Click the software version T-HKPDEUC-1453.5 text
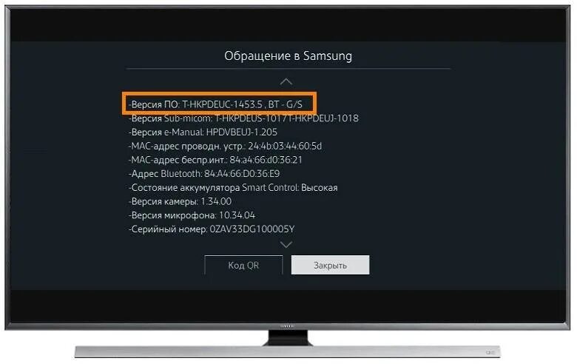 [x=222, y=104]
